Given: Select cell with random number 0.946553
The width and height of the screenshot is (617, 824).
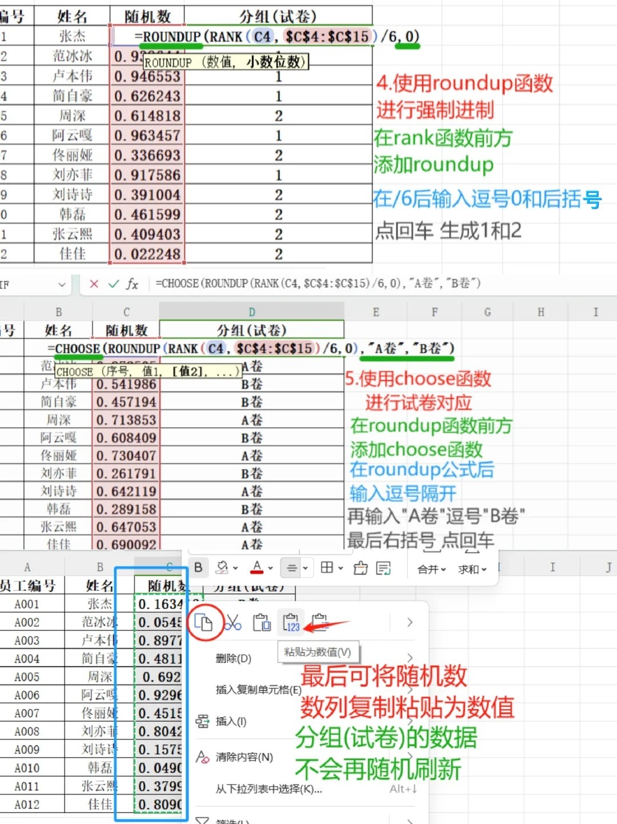Looking at the screenshot, I should (x=147, y=76).
